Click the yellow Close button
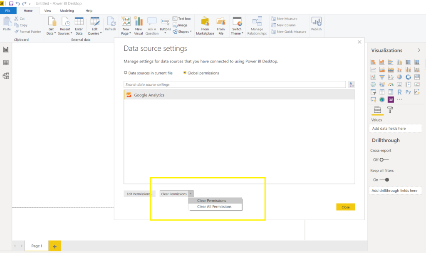Screen dimensions: 426x253 tap(346, 207)
